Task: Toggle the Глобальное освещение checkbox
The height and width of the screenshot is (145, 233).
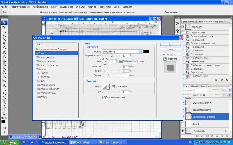Action: 121,61
